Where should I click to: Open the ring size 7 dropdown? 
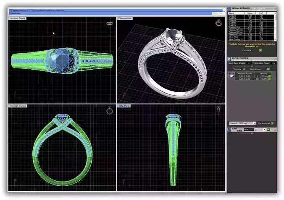pos(264,130)
